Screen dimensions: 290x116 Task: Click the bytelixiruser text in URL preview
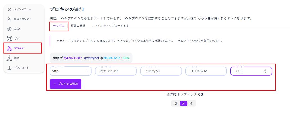73,58
